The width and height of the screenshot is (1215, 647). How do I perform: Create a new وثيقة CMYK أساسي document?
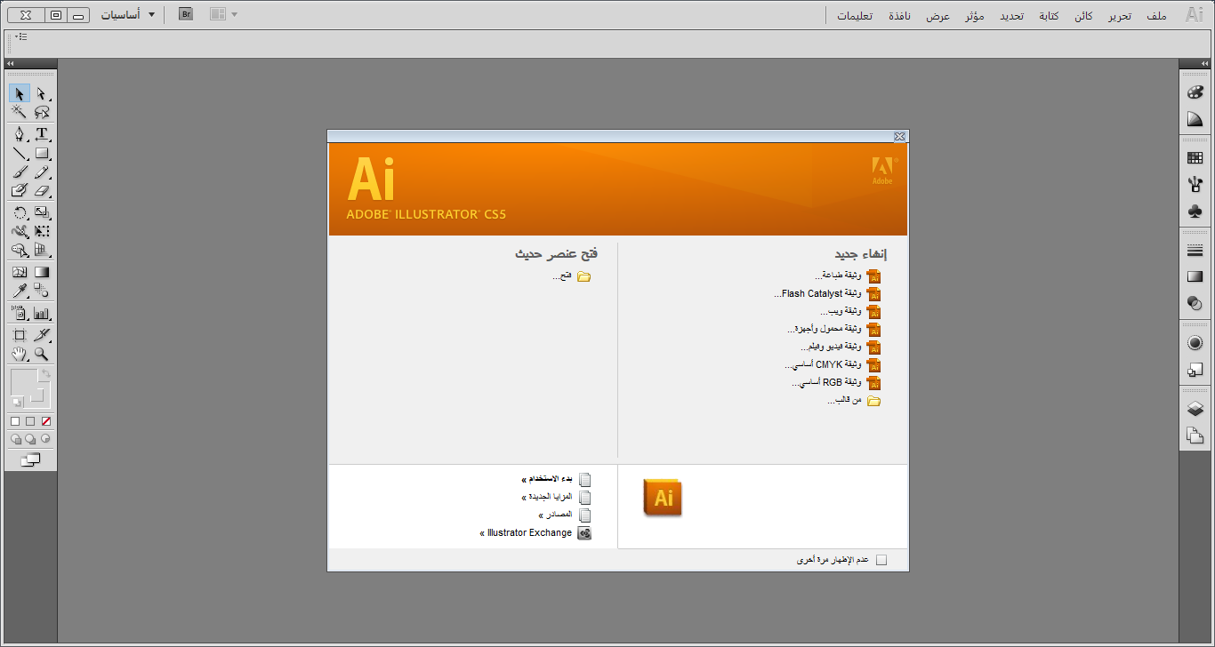[833, 364]
